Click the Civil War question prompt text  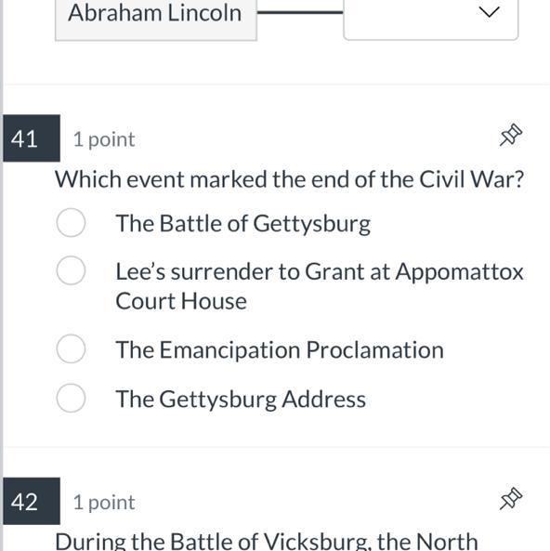tap(290, 179)
